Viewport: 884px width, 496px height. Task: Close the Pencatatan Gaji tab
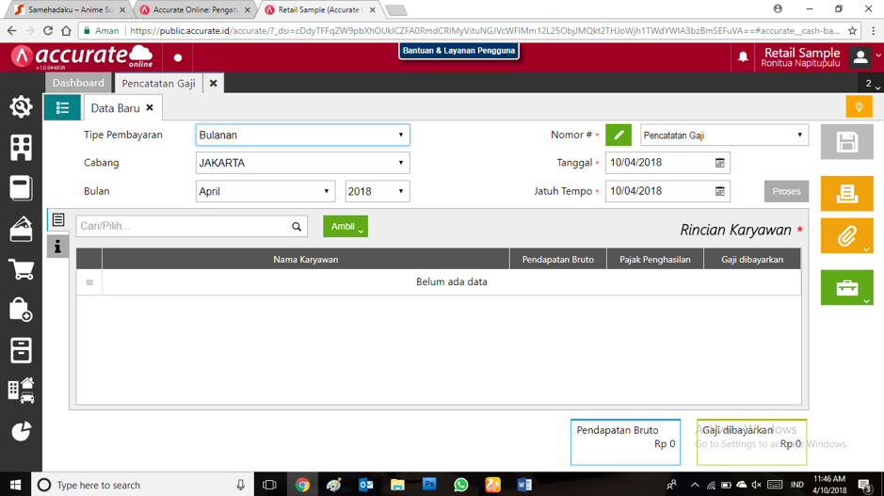pos(213,84)
